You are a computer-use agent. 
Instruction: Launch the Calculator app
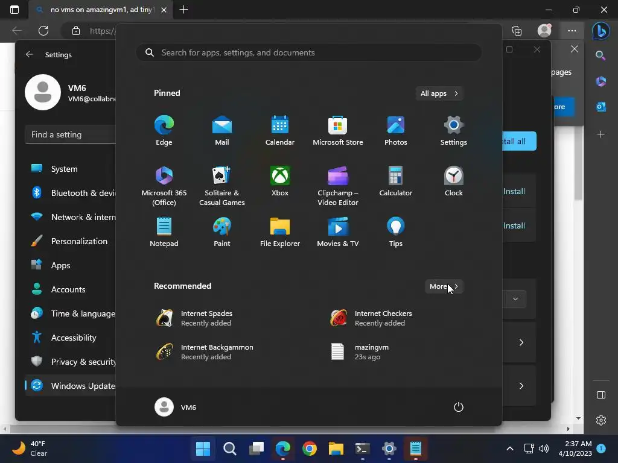[x=396, y=181]
